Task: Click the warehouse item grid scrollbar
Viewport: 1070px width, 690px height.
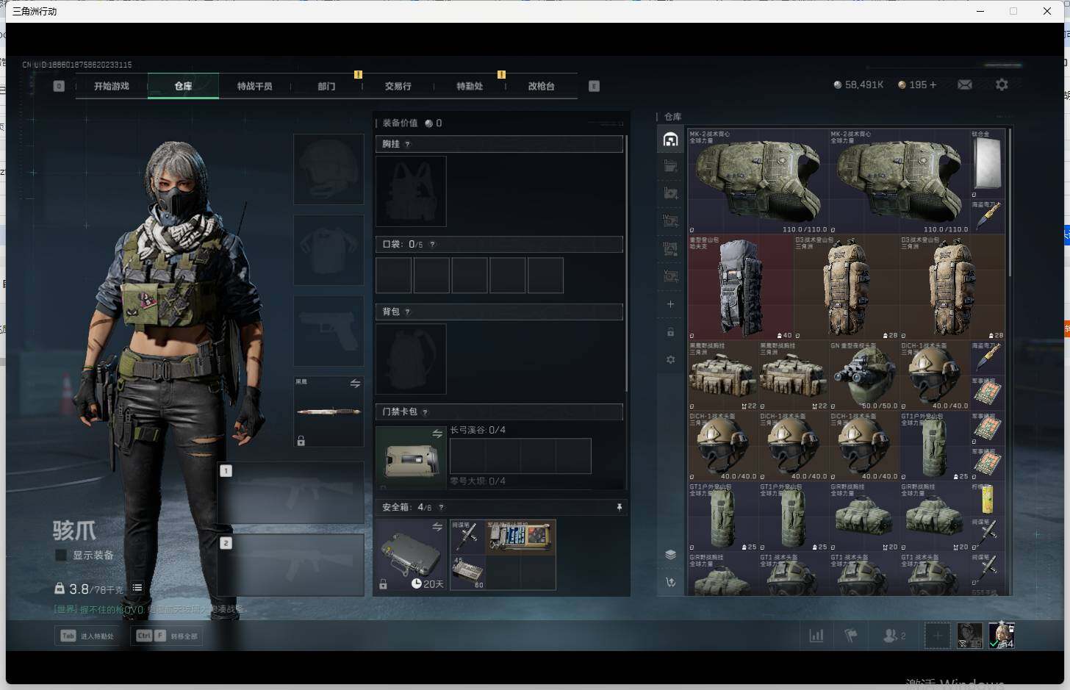Action: 1010,202
